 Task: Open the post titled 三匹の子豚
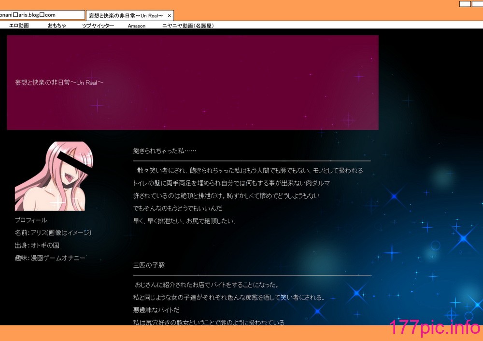pos(149,265)
